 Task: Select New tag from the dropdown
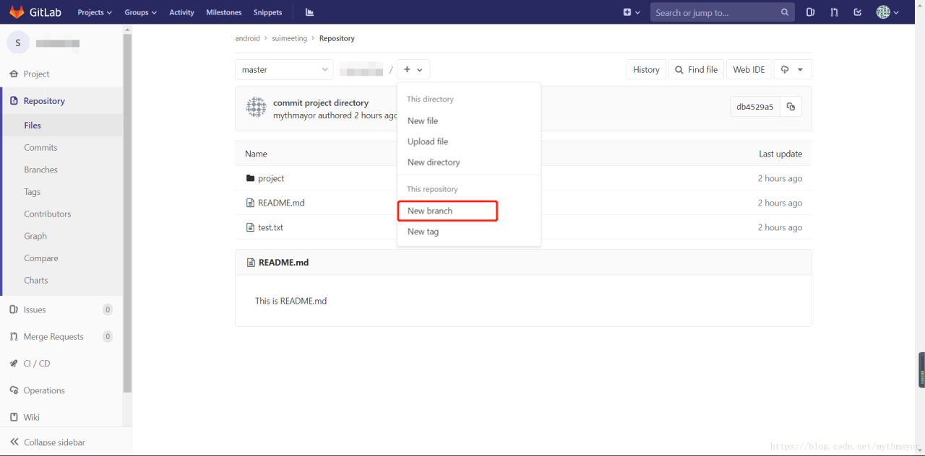click(423, 232)
